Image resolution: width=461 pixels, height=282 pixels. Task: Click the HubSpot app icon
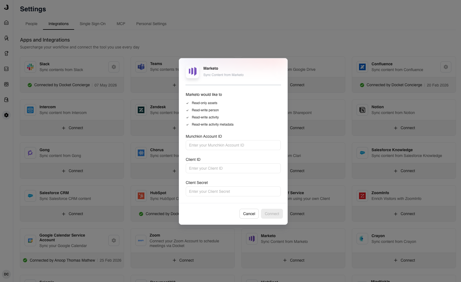tap(141, 196)
